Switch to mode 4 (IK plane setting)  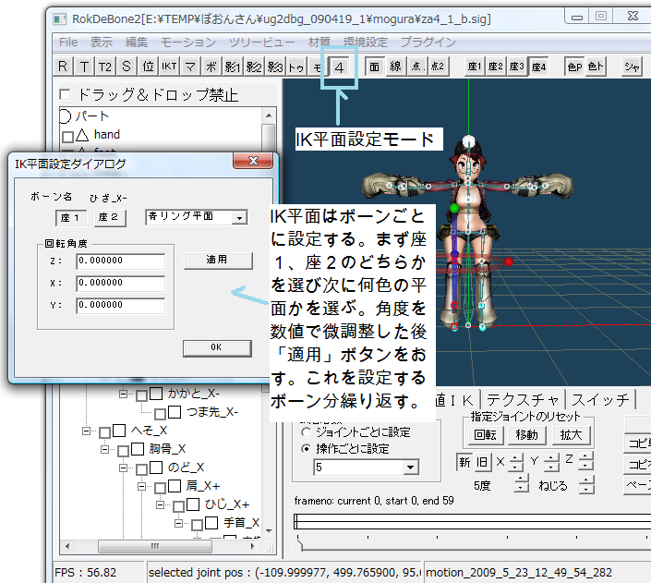point(340,67)
